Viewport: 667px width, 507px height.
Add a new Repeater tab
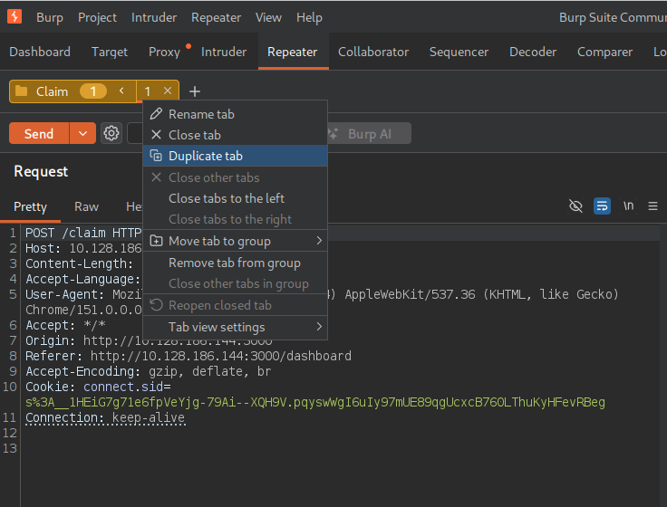click(x=195, y=91)
